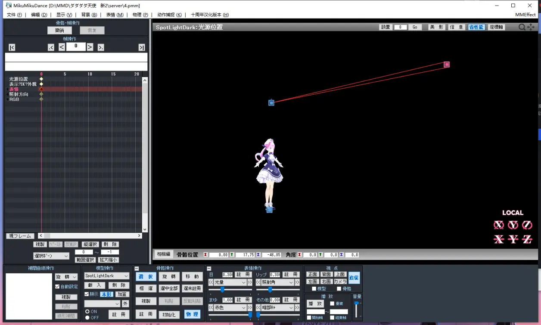The width and height of the screenshot is (541, 325).
Task: Open the 物理 (P) menu
Action: (x=140, y=15)
